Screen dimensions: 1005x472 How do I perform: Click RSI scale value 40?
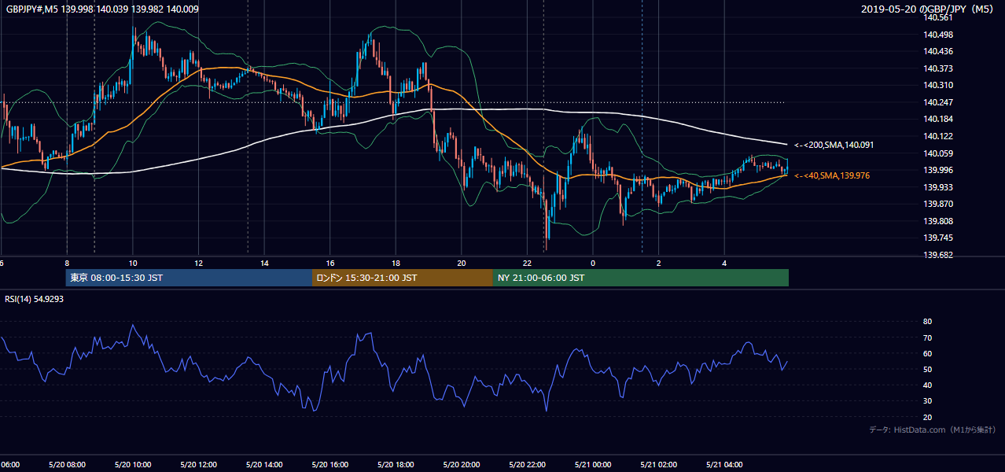(x=927, y=385)
